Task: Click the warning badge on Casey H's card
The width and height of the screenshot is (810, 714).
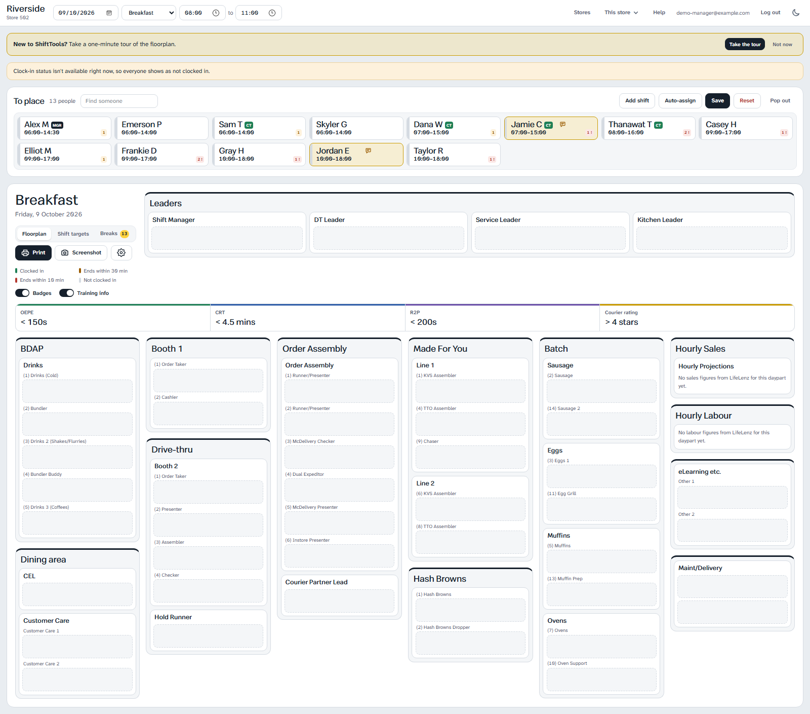Action: coord(784,133)
